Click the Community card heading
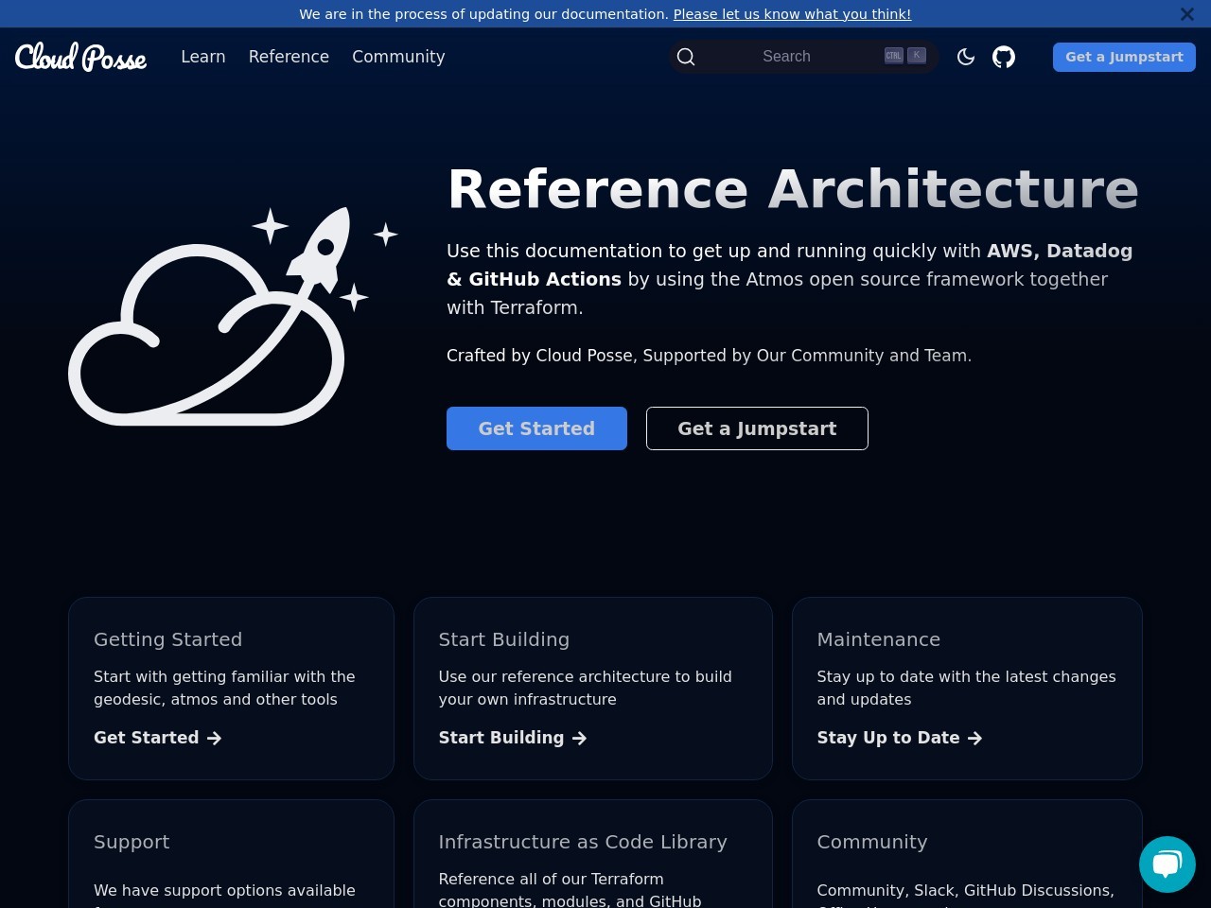This screenshot has width=1211, height=908. pos(872,842)
